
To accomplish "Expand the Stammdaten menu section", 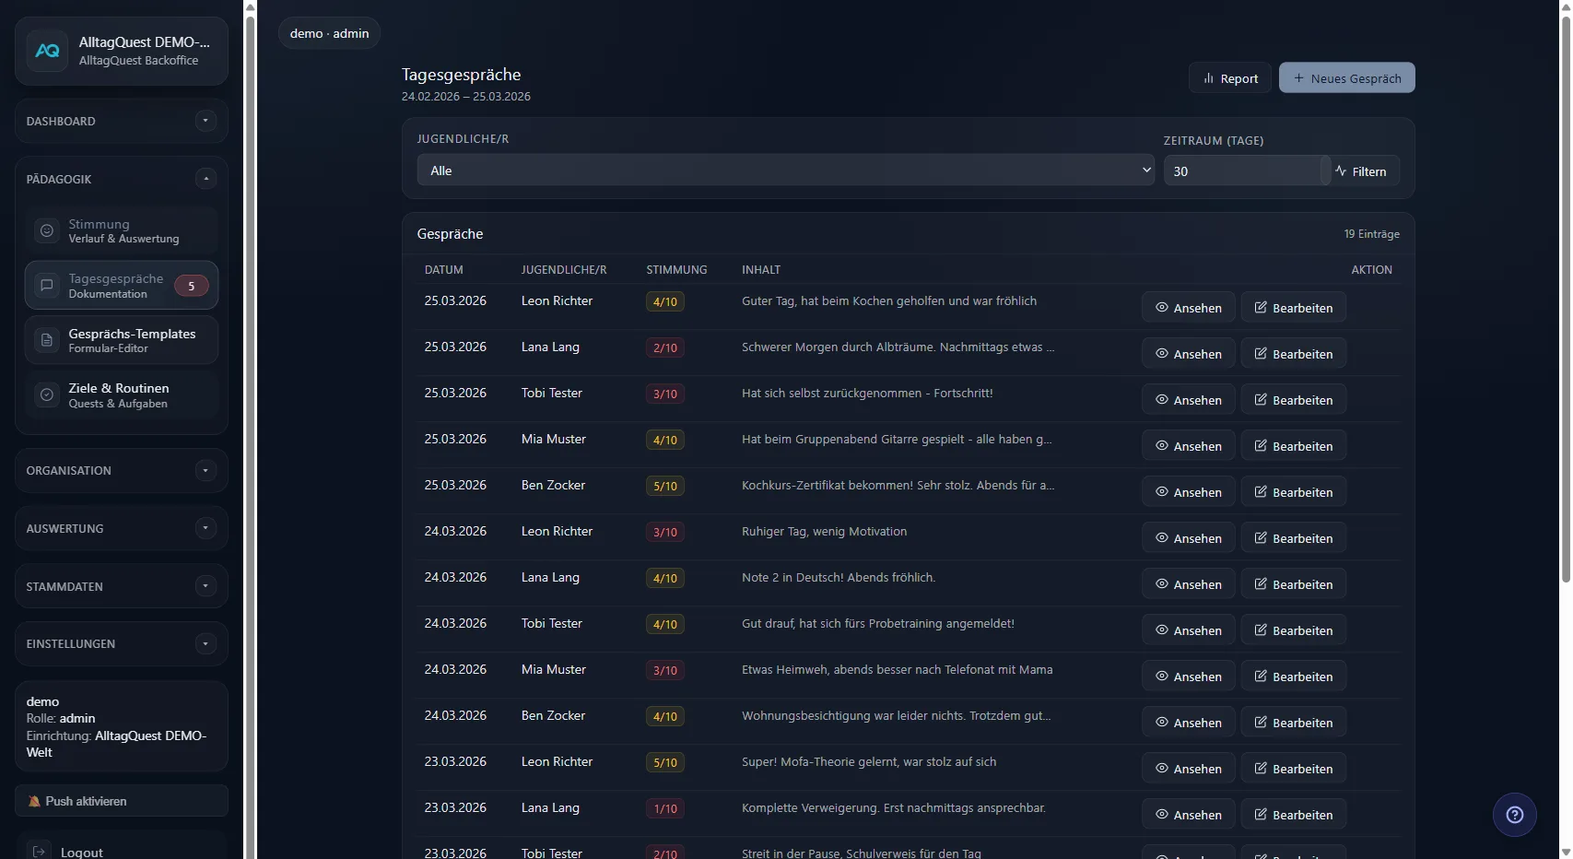I will click(205, 586).
